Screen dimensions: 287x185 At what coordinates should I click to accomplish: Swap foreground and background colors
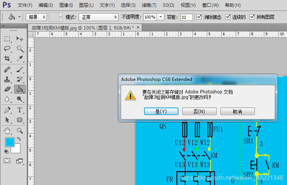(x=19, y=139)
